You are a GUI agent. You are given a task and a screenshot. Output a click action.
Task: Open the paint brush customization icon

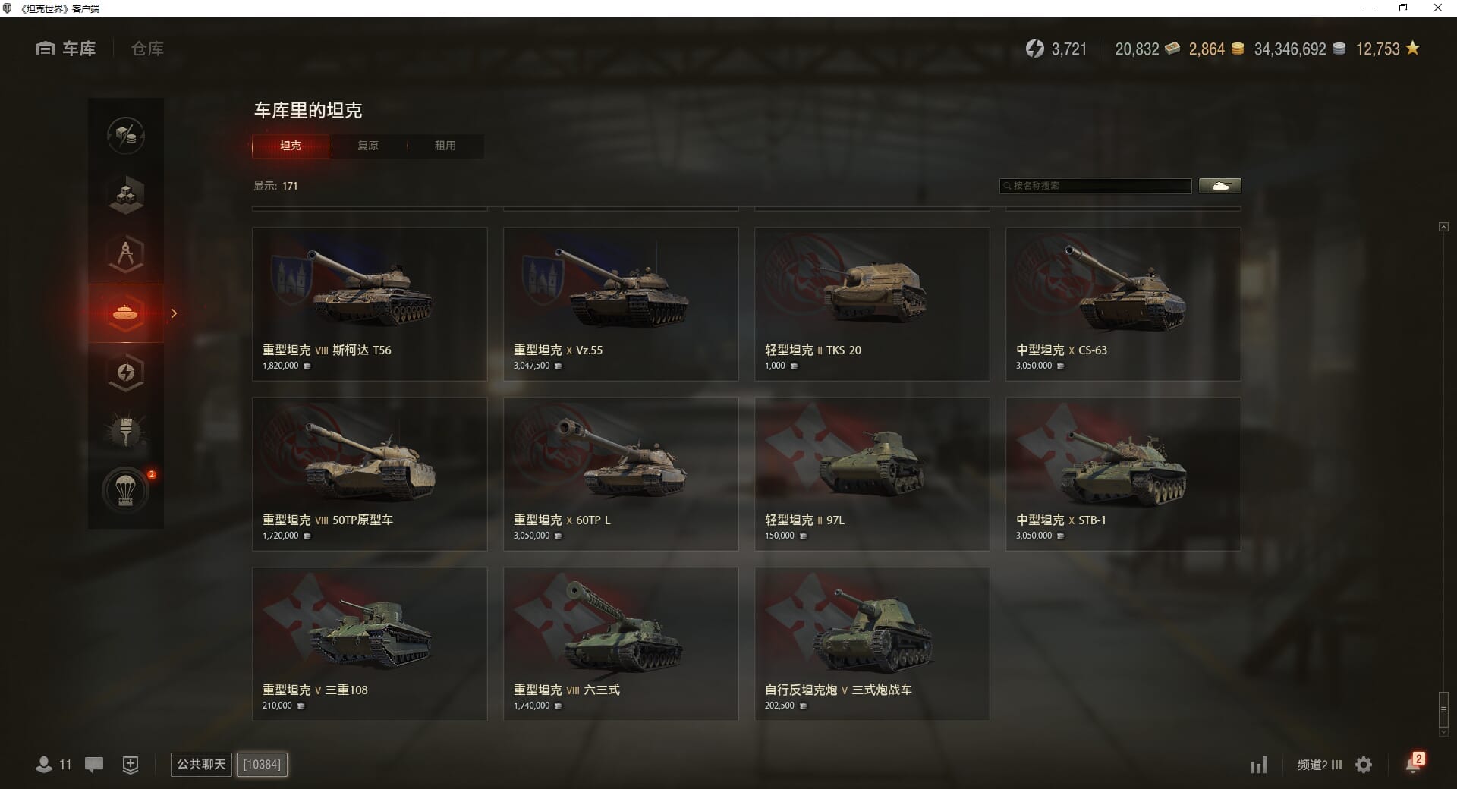(126, 432)
